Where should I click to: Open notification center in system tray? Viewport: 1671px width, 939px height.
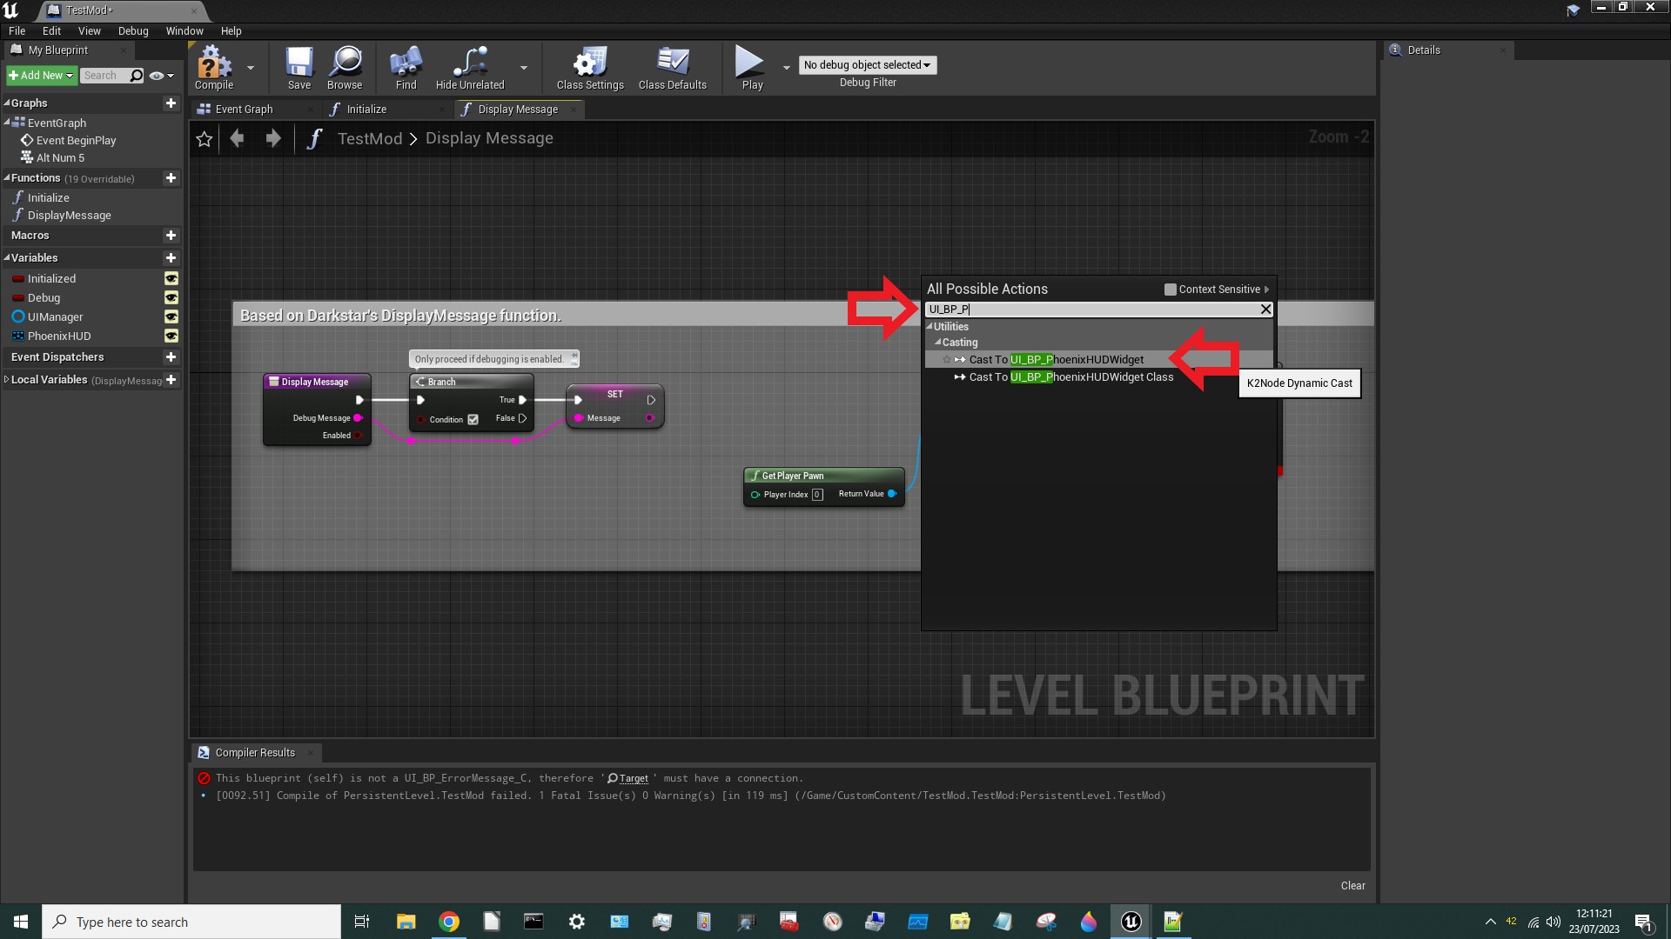coord(1643,922)
